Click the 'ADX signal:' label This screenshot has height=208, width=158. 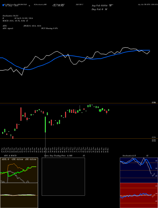click(8, 28)
